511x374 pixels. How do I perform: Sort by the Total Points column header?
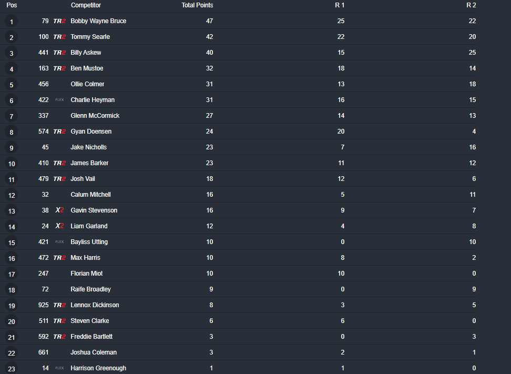(x=197, y=5)
